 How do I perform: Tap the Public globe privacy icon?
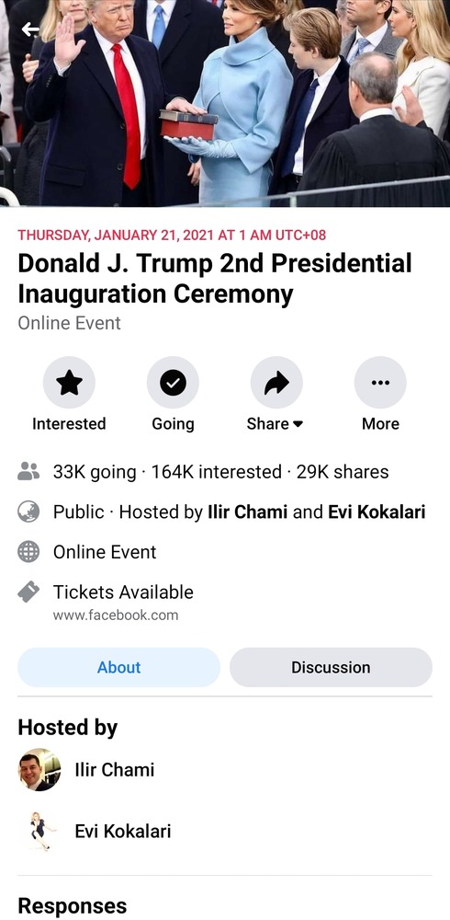pyautogui.click(x=28, y=512)
